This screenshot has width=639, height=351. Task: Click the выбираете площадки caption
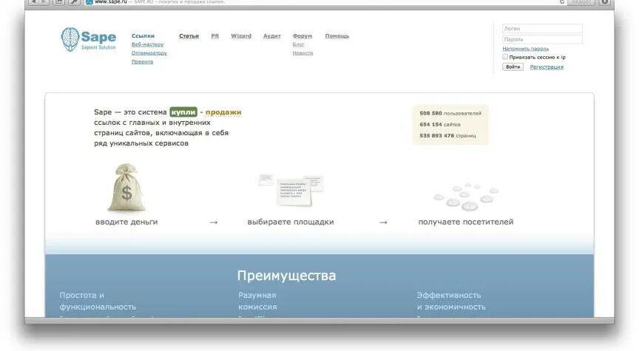point(291,222)
